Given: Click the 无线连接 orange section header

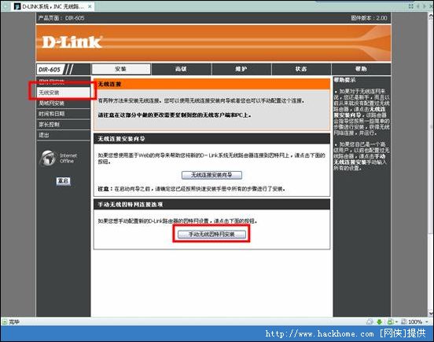Looking at the screenshot, I should tap(211, 84).
